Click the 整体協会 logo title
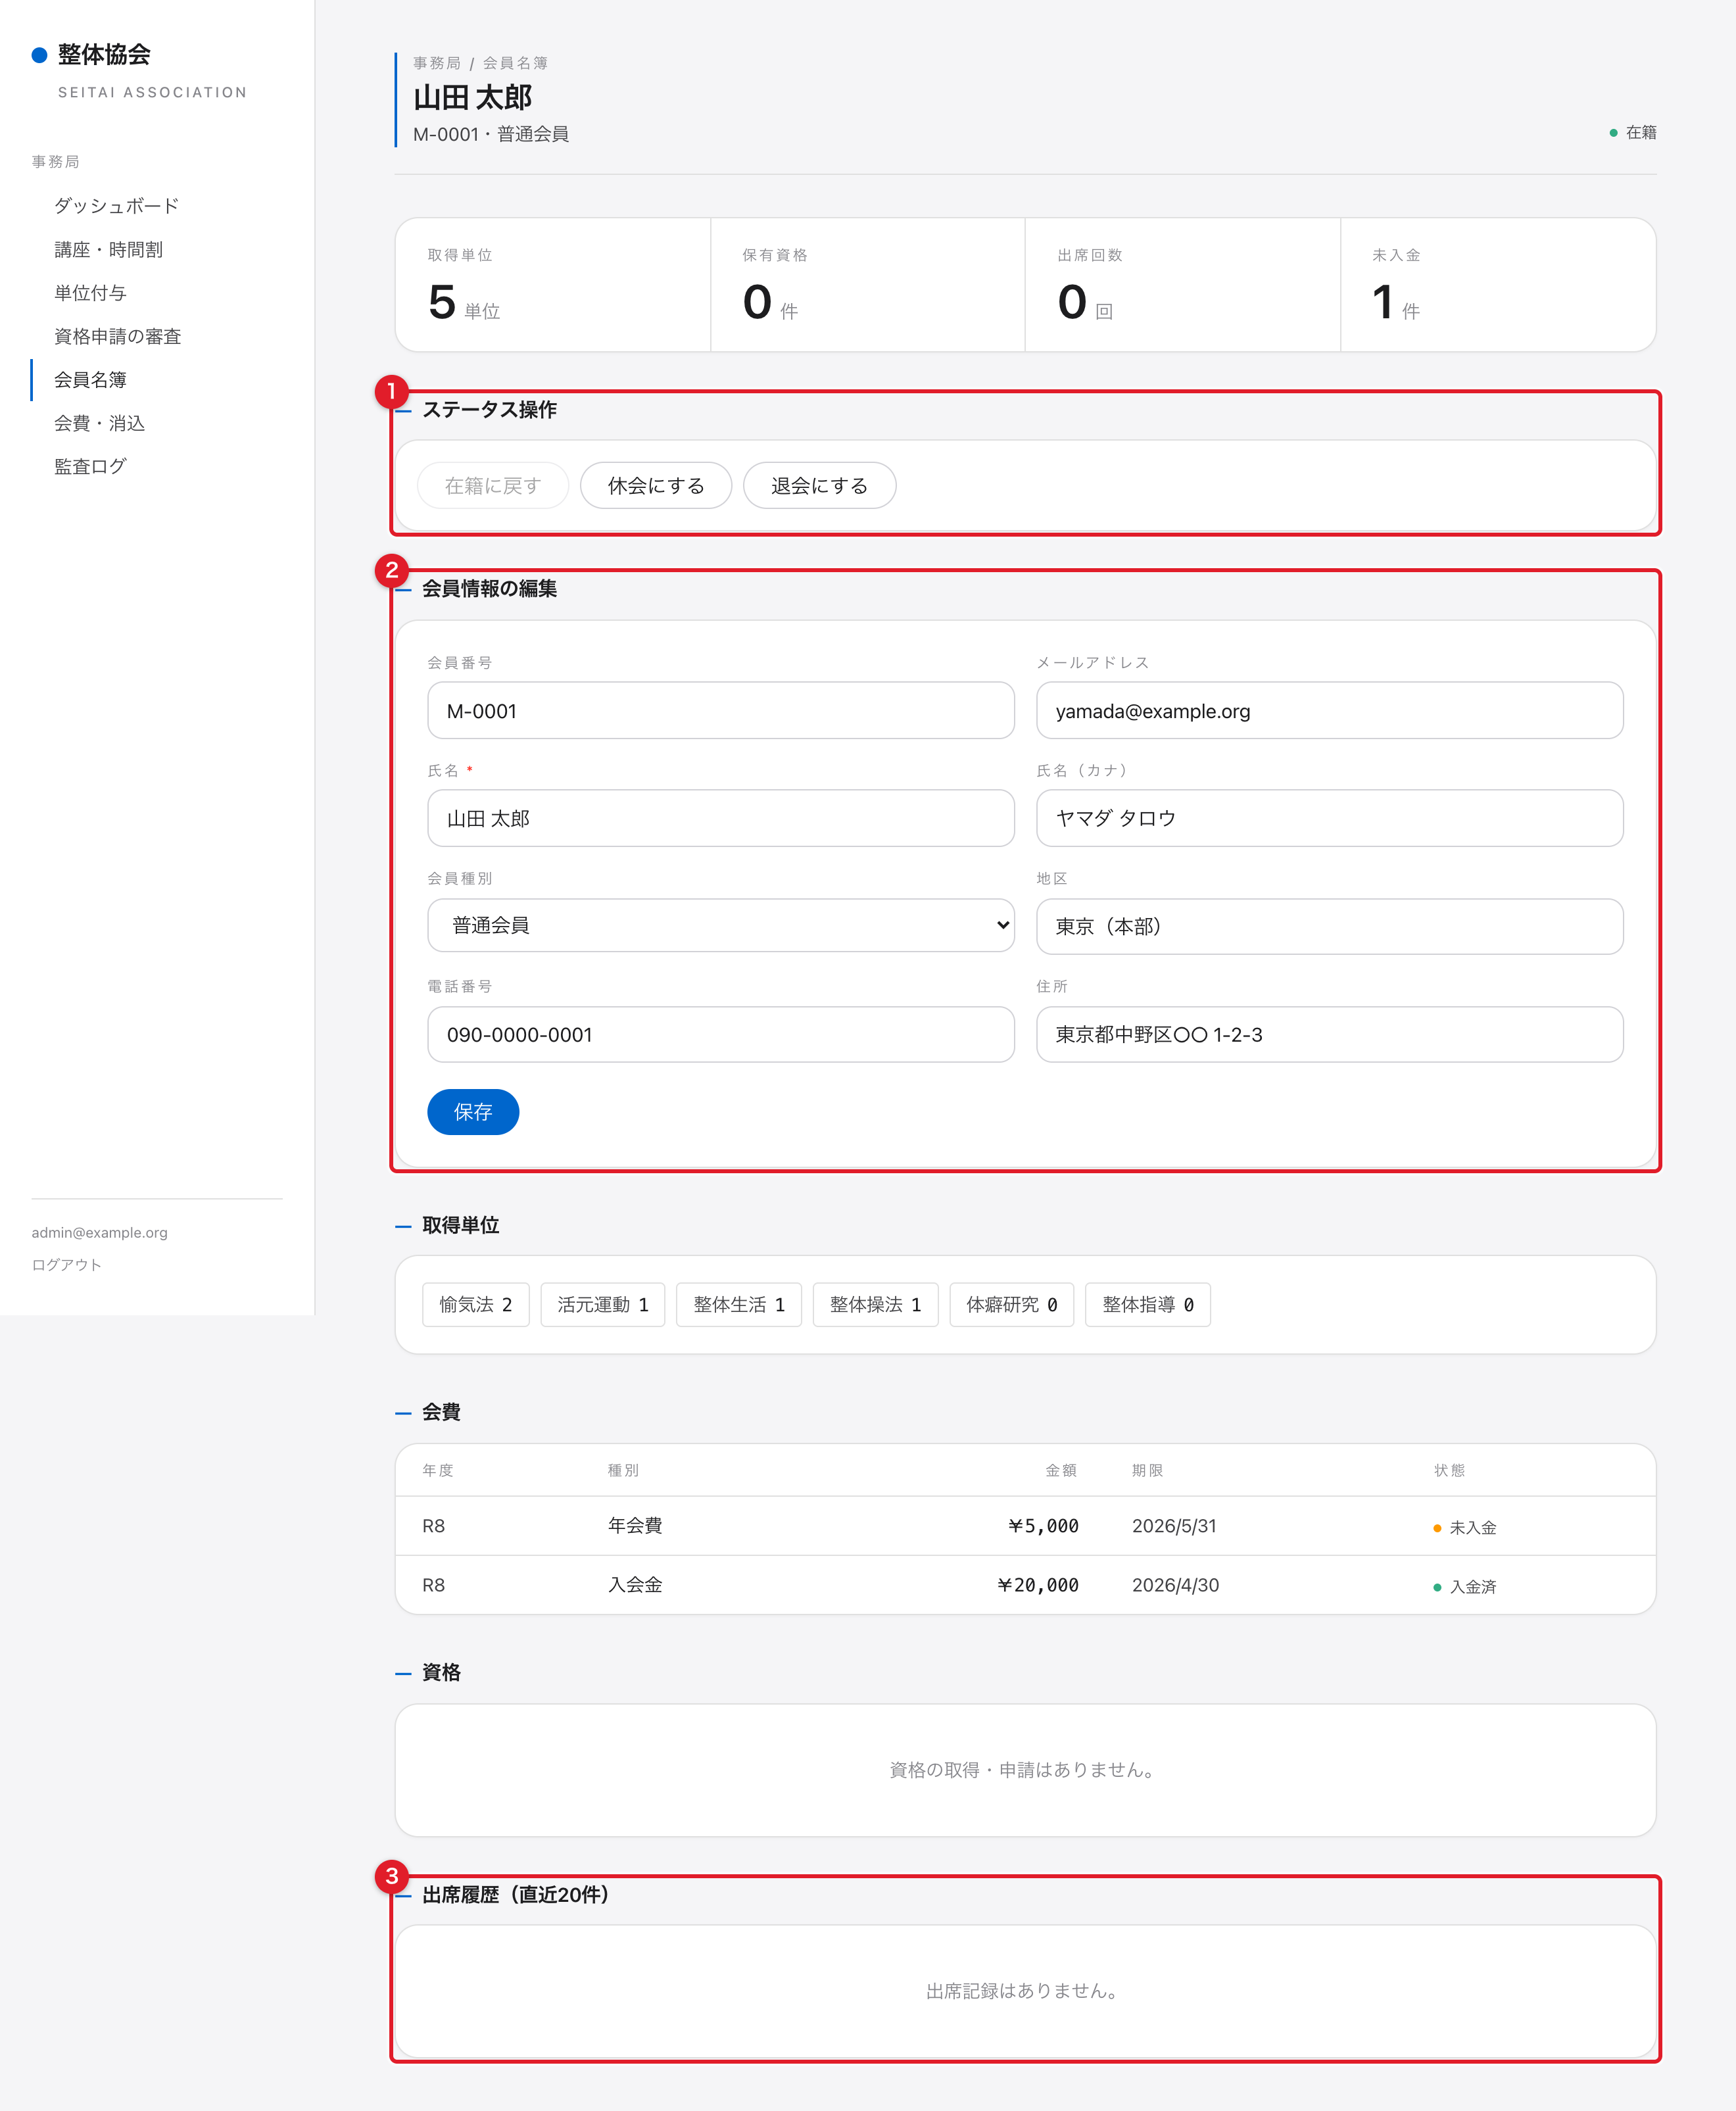The width and height of the screenshot is (1736, 2111). [x=104, y=54]
